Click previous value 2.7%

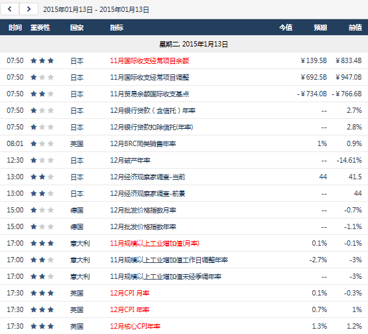tap(354, 110)
